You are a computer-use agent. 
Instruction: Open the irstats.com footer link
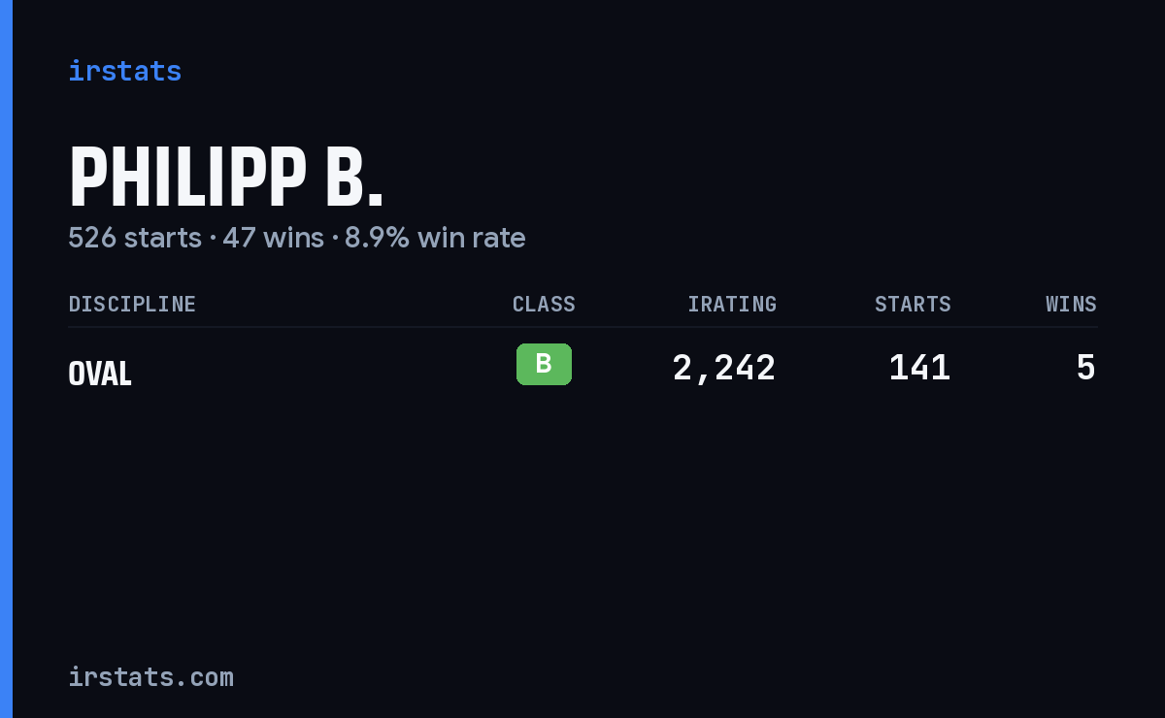point(150,676)
